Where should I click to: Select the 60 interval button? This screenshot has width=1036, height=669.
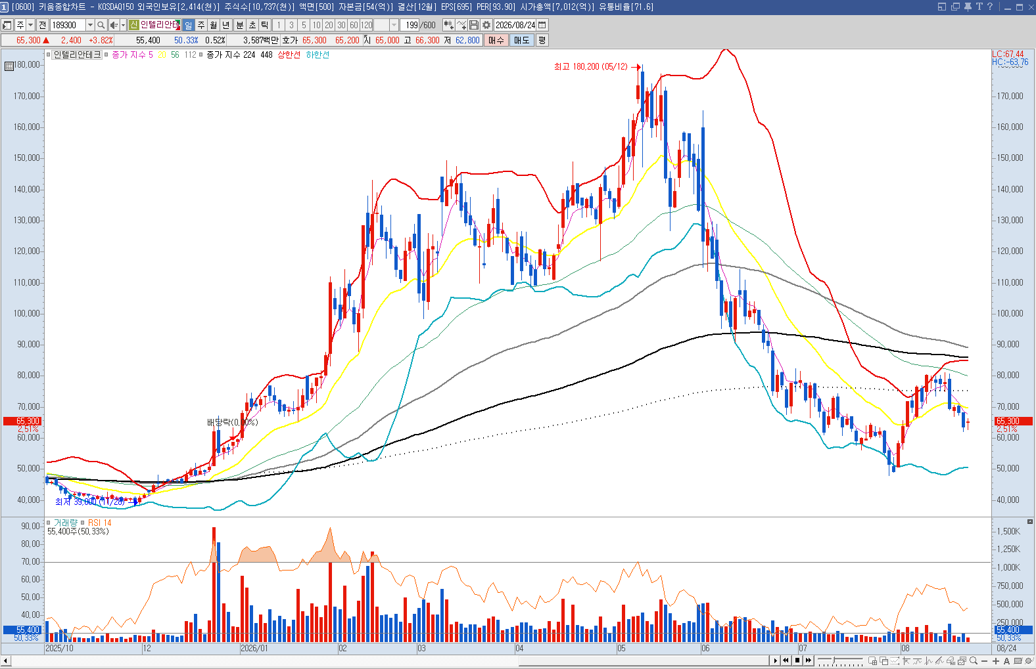pyautogui.click(x=354, y=25)
